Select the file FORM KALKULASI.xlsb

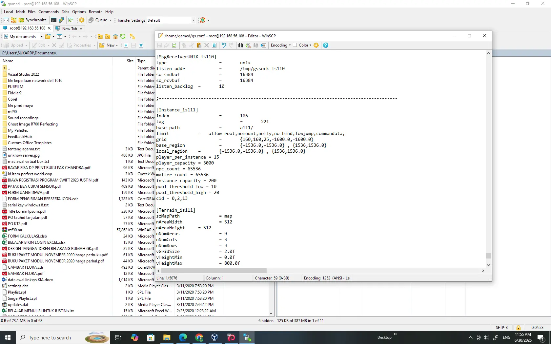27,236
